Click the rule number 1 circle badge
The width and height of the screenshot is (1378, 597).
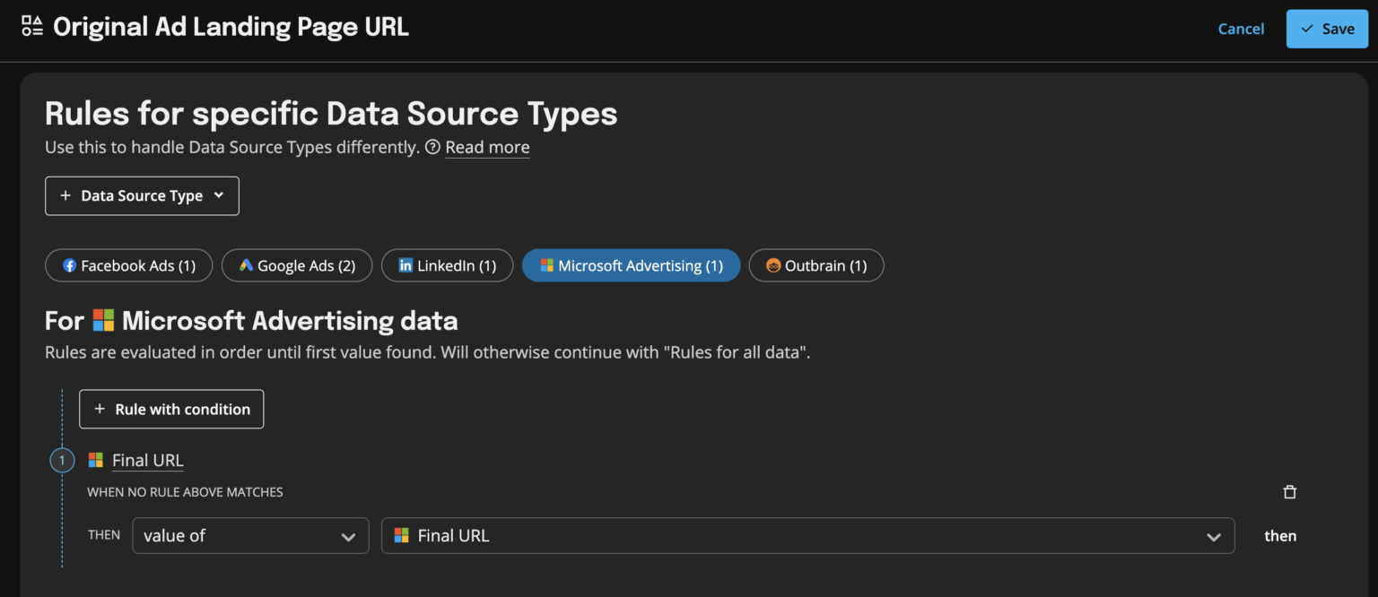click(x=62, y=461)
